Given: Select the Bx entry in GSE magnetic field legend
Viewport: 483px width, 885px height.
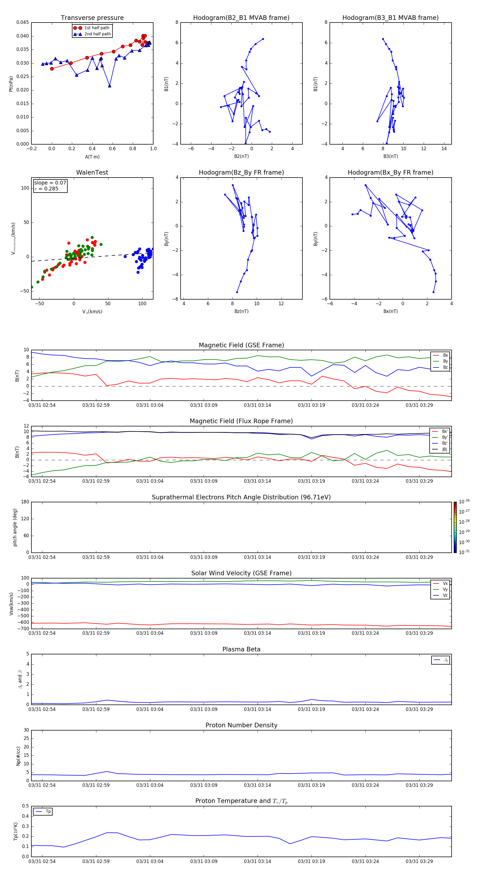Looking at the screenshot, I should pos(440,355).
